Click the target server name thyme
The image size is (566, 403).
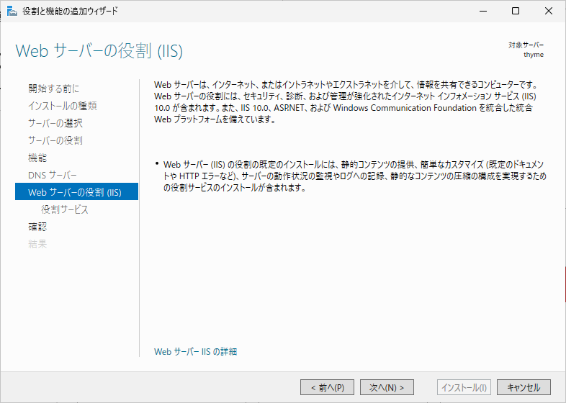point(534,55)
